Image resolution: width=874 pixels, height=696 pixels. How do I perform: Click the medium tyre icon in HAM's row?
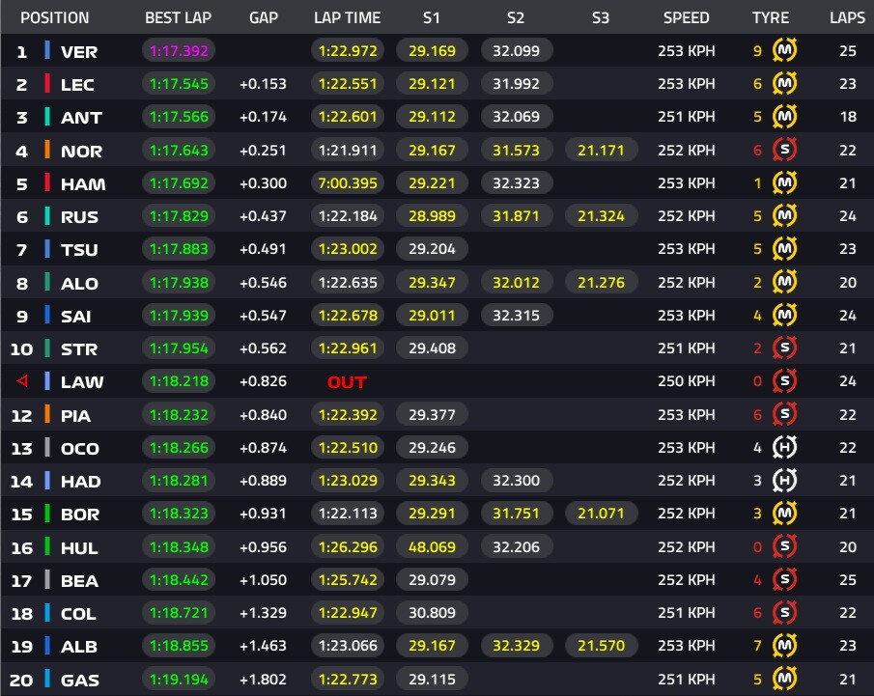point(784,182)
